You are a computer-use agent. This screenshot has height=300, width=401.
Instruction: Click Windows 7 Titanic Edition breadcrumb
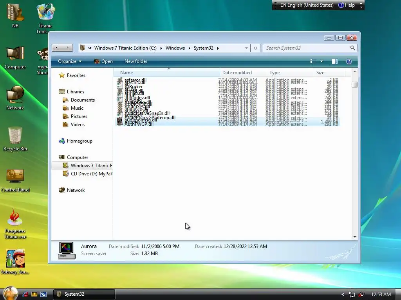pos(125,48)
